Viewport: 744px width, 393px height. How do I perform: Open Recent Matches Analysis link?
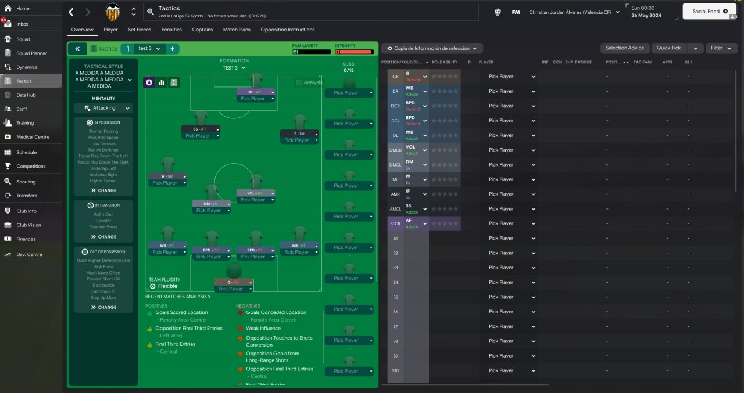(178, 297)
